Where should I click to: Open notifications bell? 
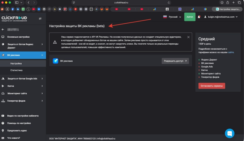[199, 17]
